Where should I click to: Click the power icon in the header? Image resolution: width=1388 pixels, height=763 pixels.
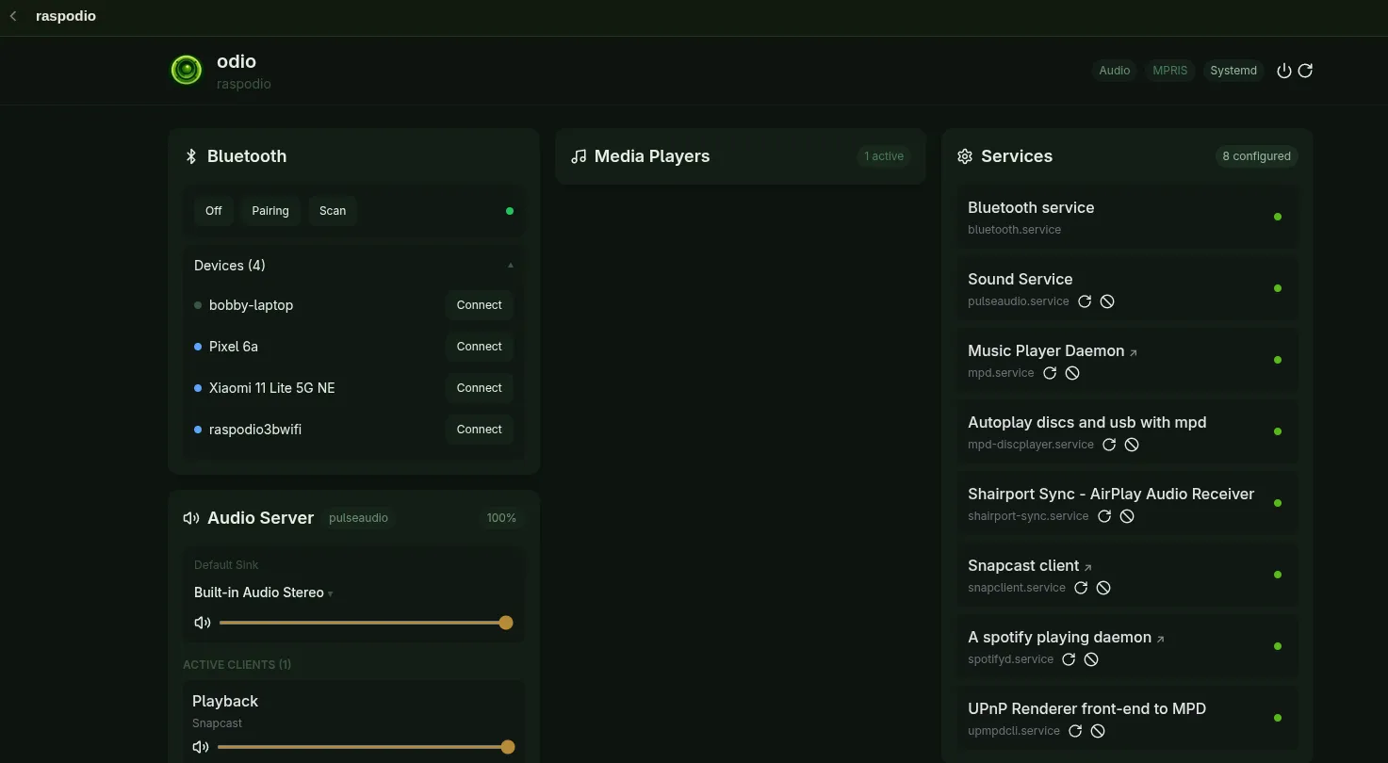[x=1283, y=71]
